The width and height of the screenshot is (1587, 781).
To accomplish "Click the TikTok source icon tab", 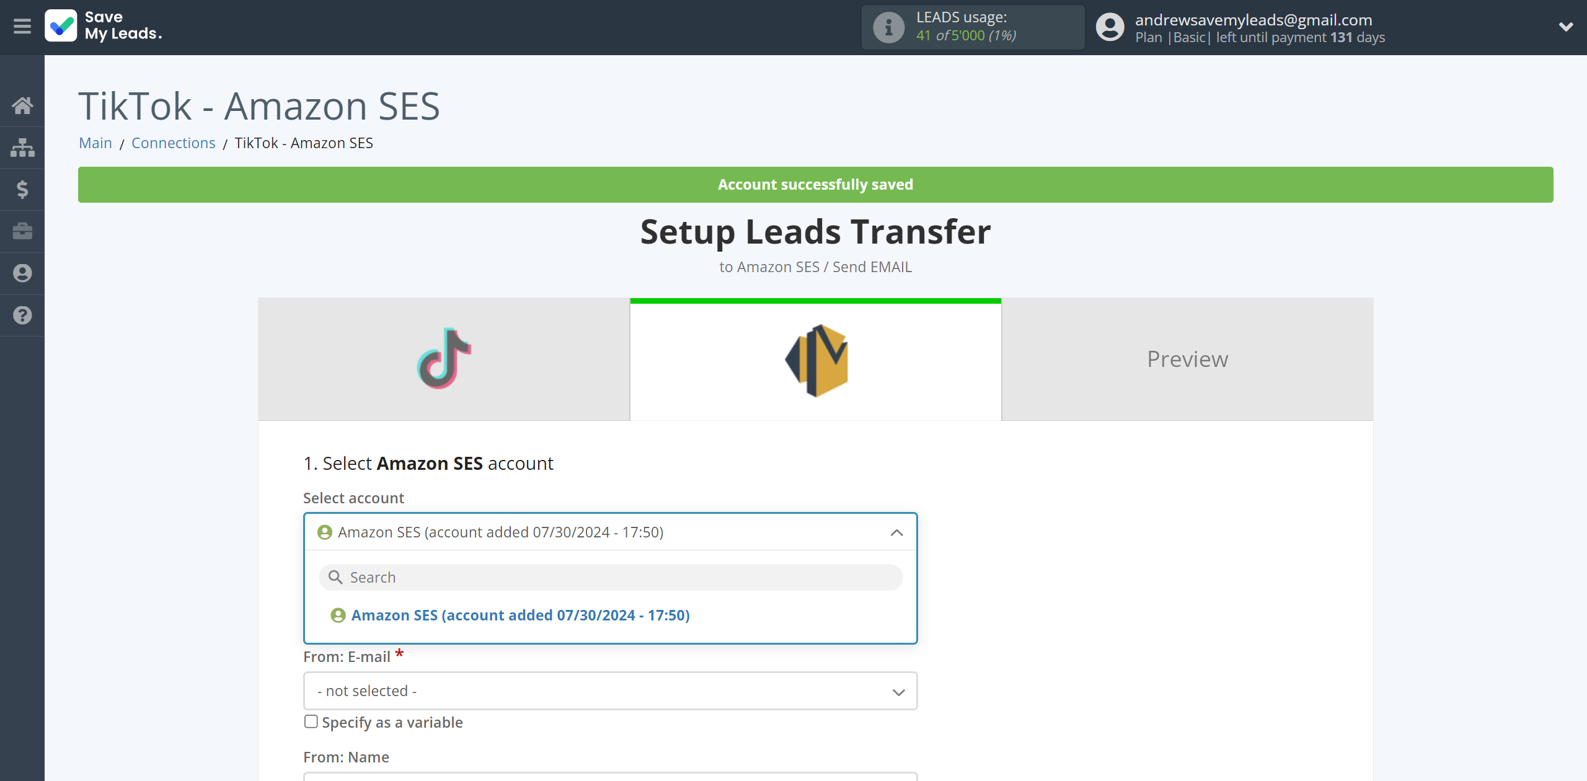I will pos(443,359).
